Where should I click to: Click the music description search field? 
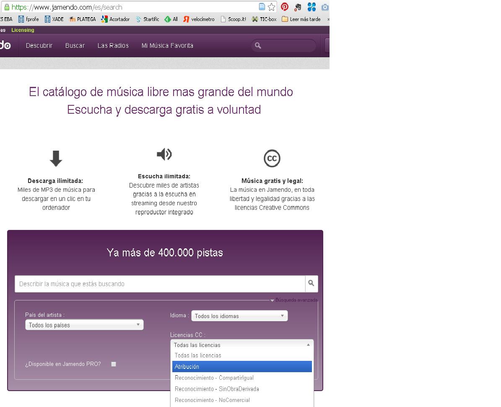point(159,284)
